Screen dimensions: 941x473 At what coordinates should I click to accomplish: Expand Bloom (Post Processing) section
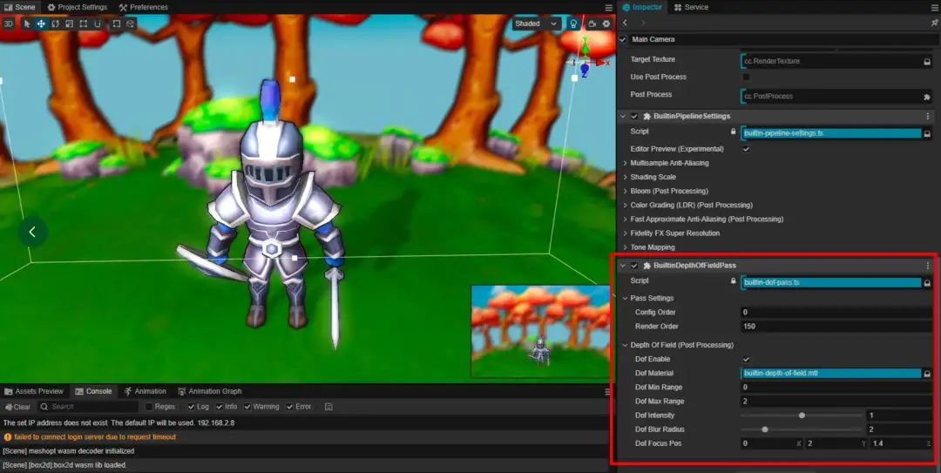pos(669,191)
